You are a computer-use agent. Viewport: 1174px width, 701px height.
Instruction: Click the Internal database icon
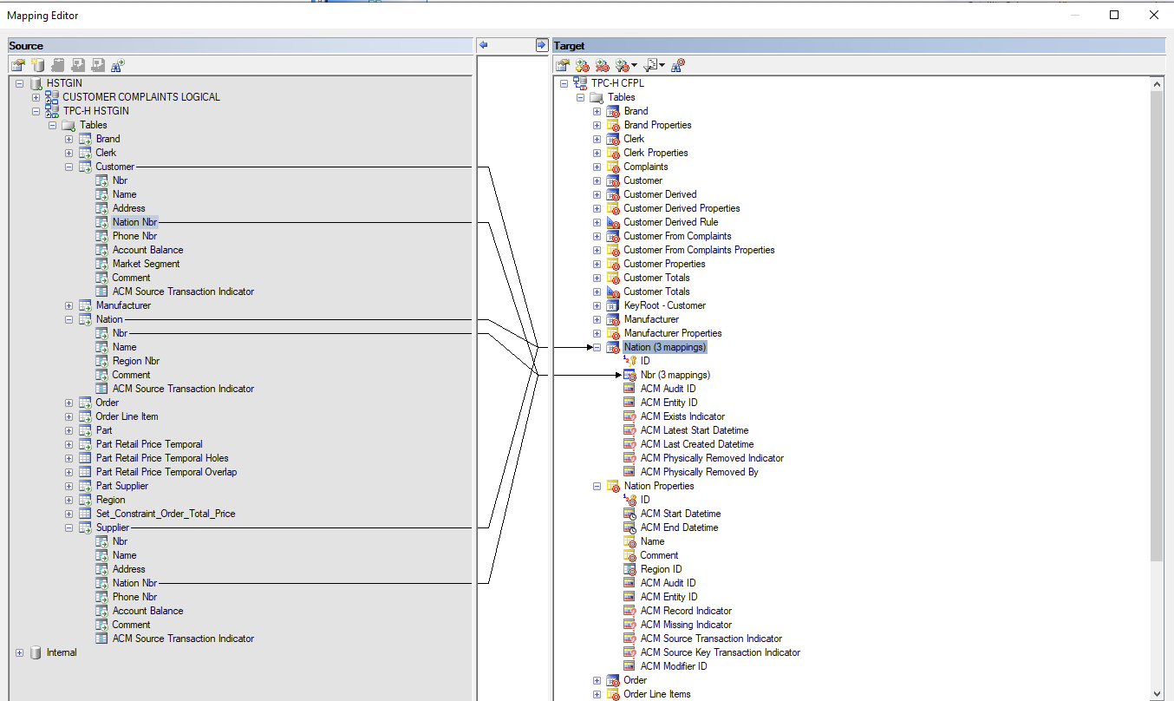[x=36, y=652]
